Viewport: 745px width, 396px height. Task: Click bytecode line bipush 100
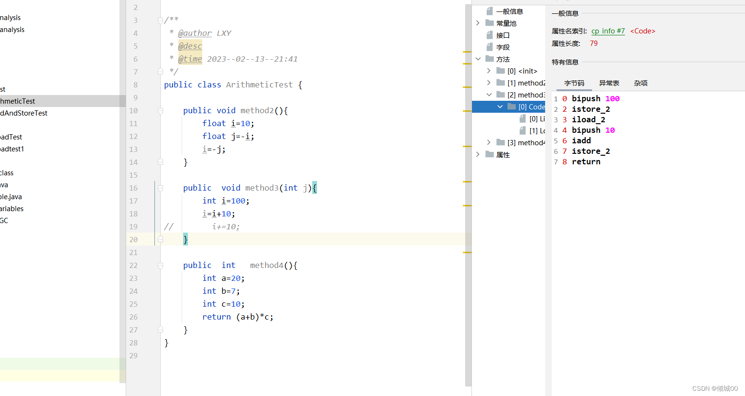[x=595, y=98]
